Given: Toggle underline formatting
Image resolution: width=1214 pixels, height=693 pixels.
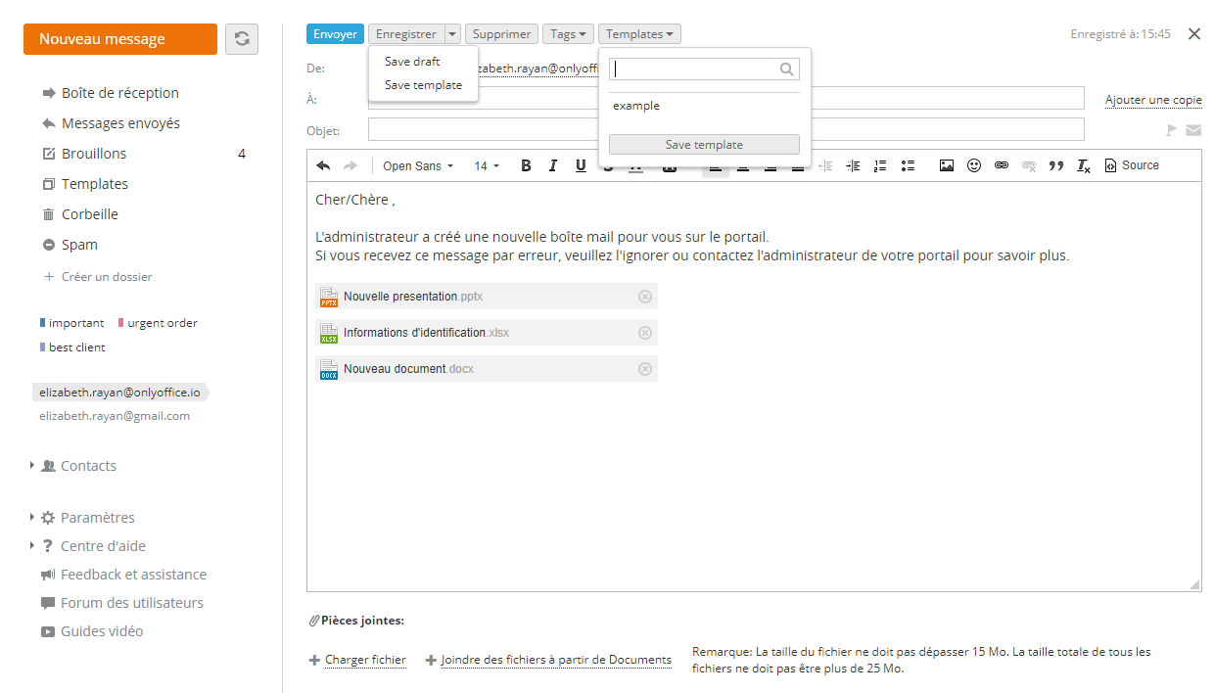Looking at the screenshot, I should click(581, 166).
